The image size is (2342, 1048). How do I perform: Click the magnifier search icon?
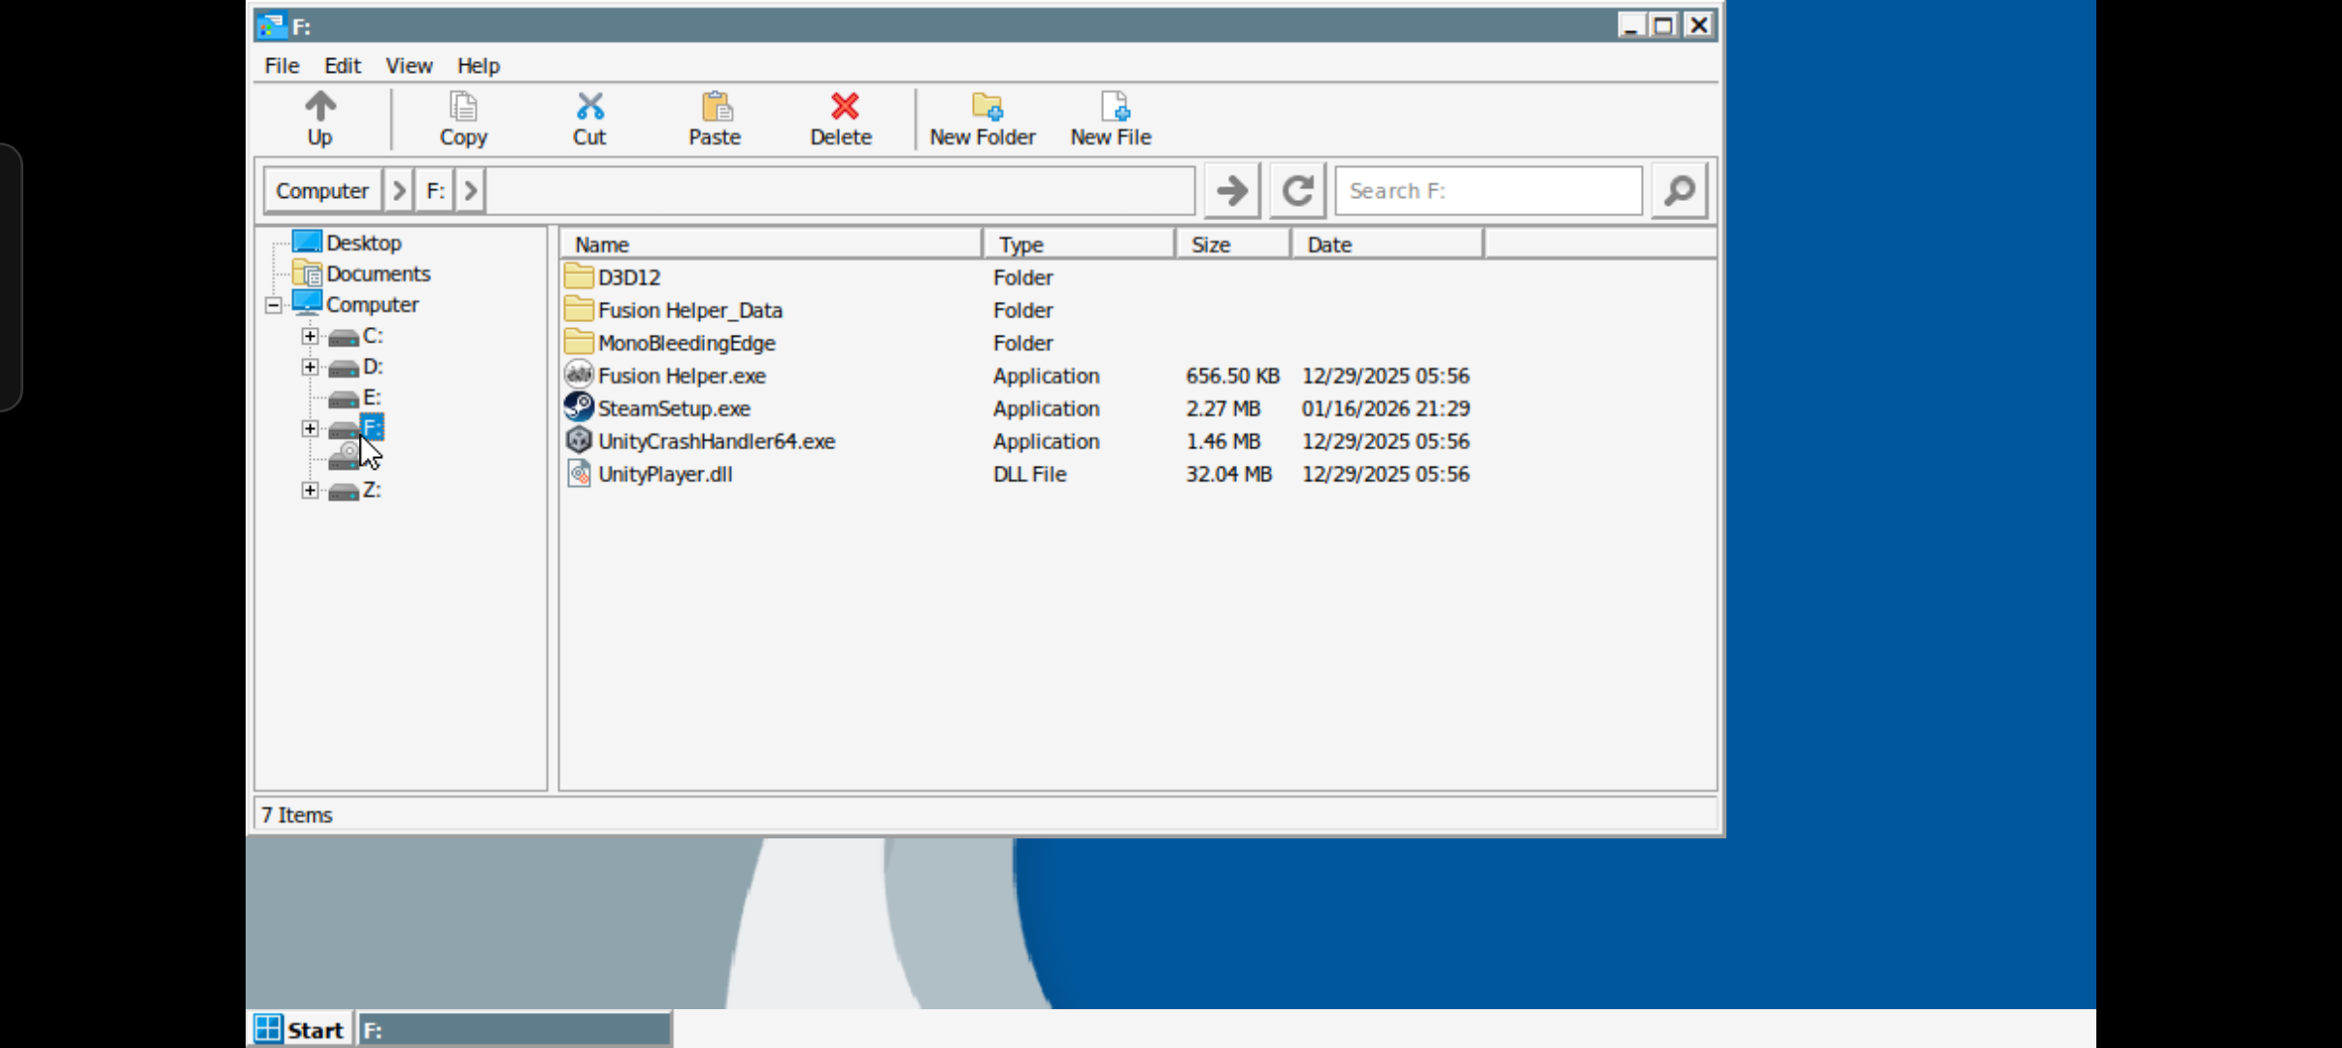click(1679, 191)
